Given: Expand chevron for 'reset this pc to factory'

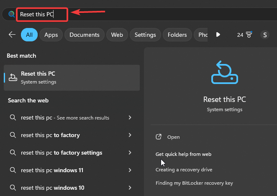Looking at the screenshot, I should pyautogui.click(x=130, y=135).
